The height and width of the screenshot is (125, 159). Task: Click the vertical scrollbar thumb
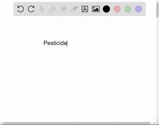coord(157,10)
